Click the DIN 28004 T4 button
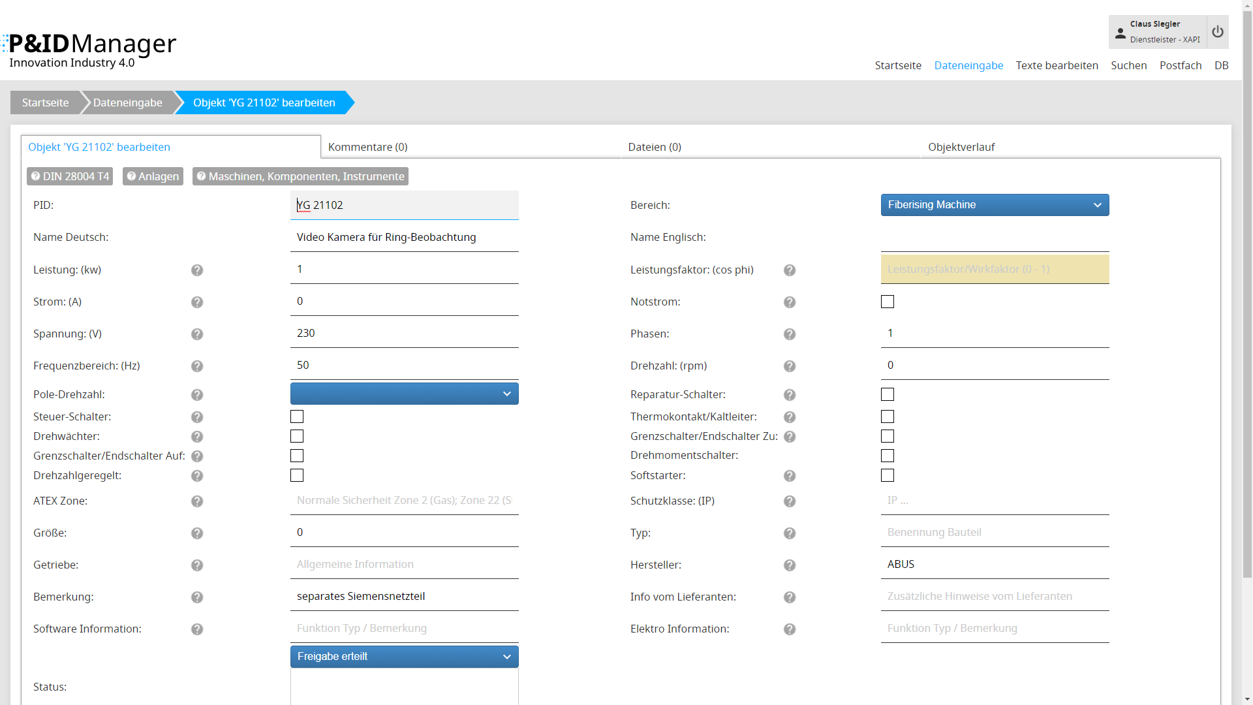Viewport: 1253px width, 705px height. [70, 176]
